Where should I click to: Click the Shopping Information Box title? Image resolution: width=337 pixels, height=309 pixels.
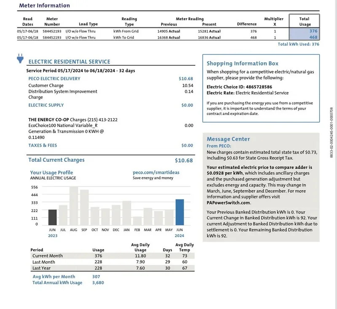click(x=242, y=64)
